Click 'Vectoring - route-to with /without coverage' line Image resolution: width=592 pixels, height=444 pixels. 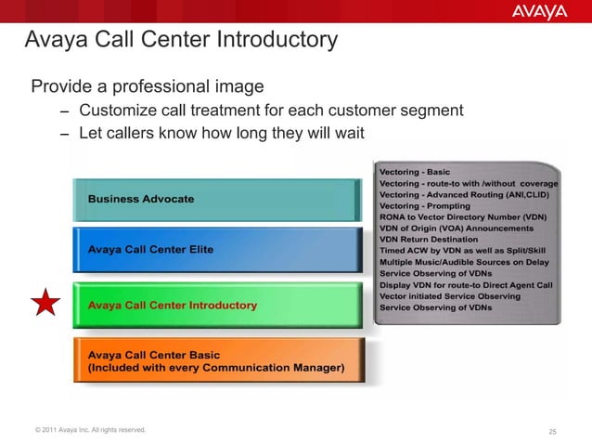click(469, 184)
